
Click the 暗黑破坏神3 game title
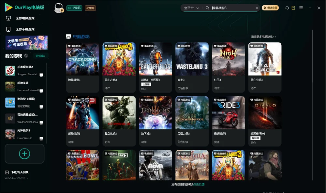258,134
